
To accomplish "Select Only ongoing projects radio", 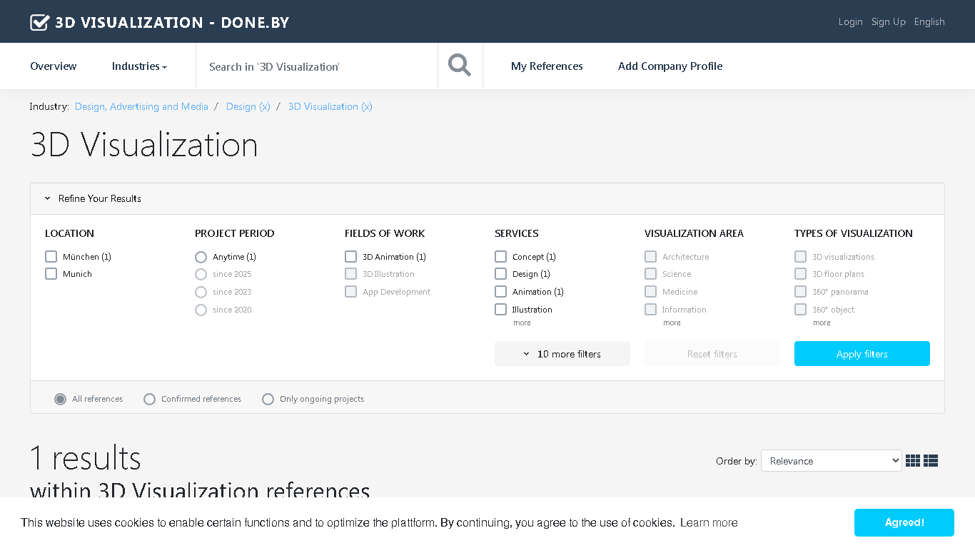I will [x=268, y=399].
